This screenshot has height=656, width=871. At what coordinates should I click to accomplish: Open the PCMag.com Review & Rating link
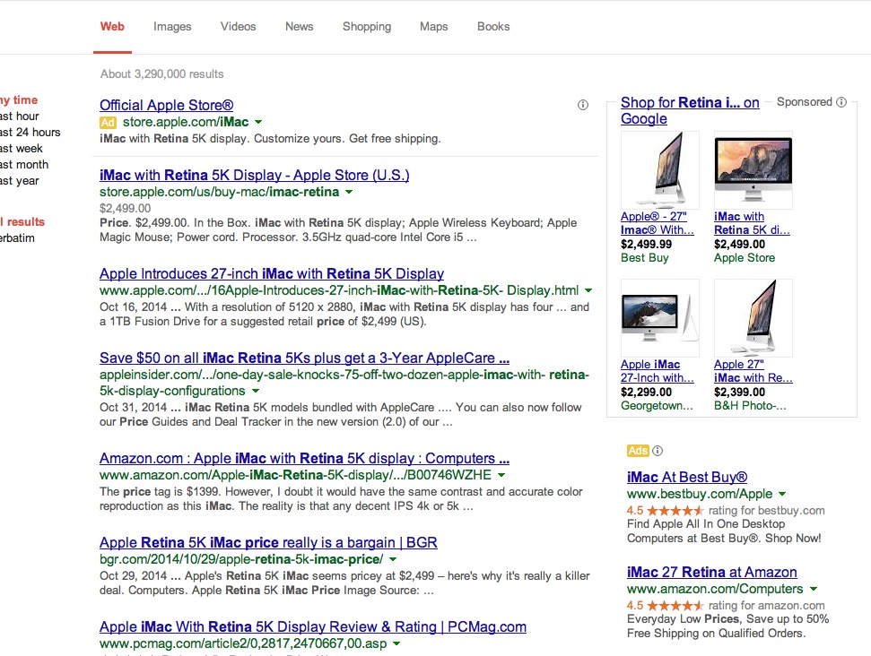[x=313, y=626]
